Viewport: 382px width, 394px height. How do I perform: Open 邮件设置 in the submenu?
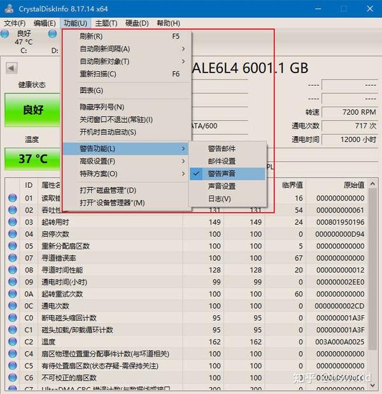click(227, 161)
